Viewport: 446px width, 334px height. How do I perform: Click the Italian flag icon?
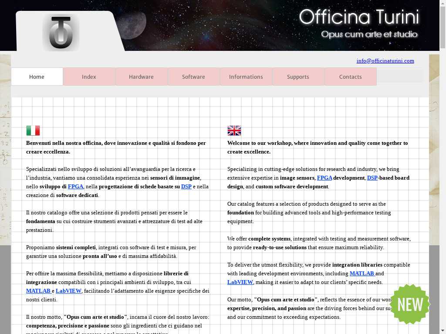pyautogui.click(x=33, y=130)
